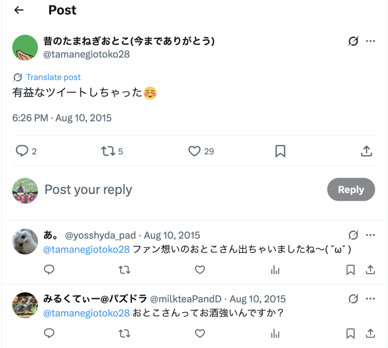Screen dimensions: 388x348
Task: Click the Translate post link
Action: 53,77
